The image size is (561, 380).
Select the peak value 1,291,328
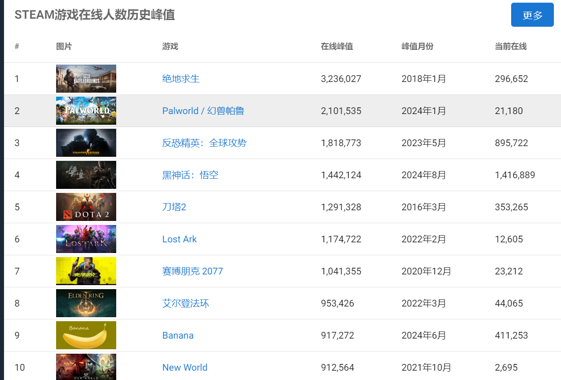click(341, 207)
